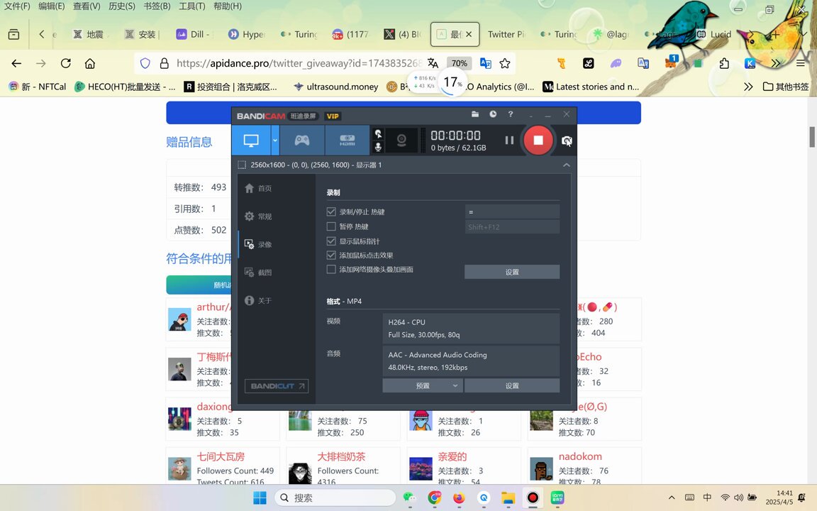This screenshot has height=511, width=817.
Task: Go back with browser back arrow
Action: click(x=17, y=63)
